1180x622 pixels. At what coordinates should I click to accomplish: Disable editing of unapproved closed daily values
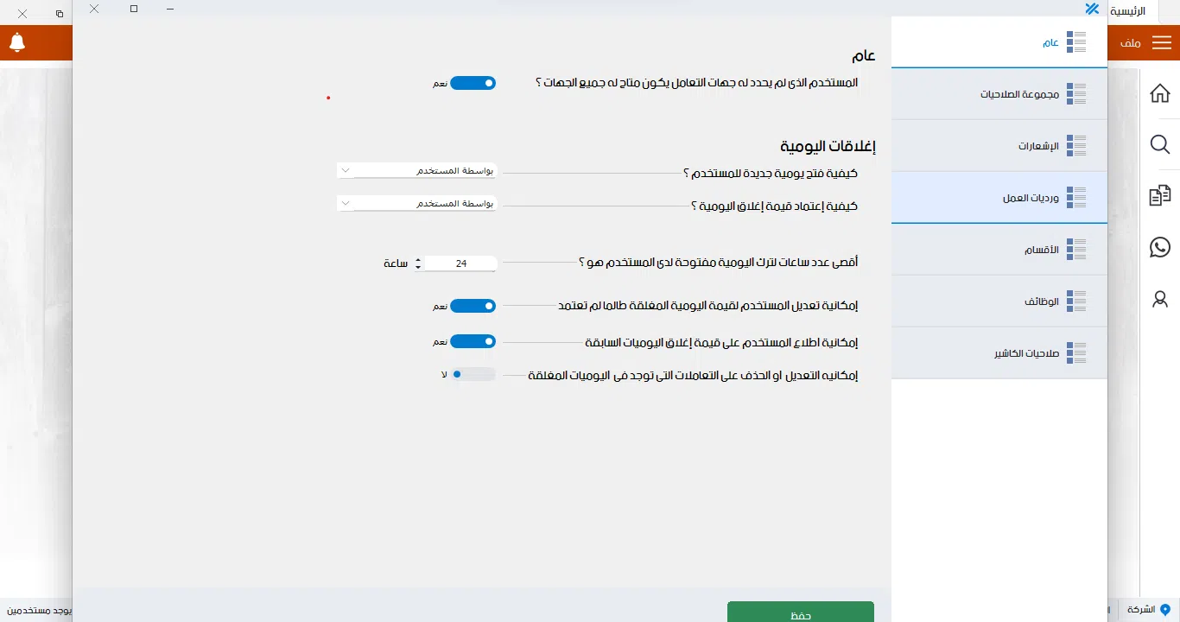(x=473, y=306)
